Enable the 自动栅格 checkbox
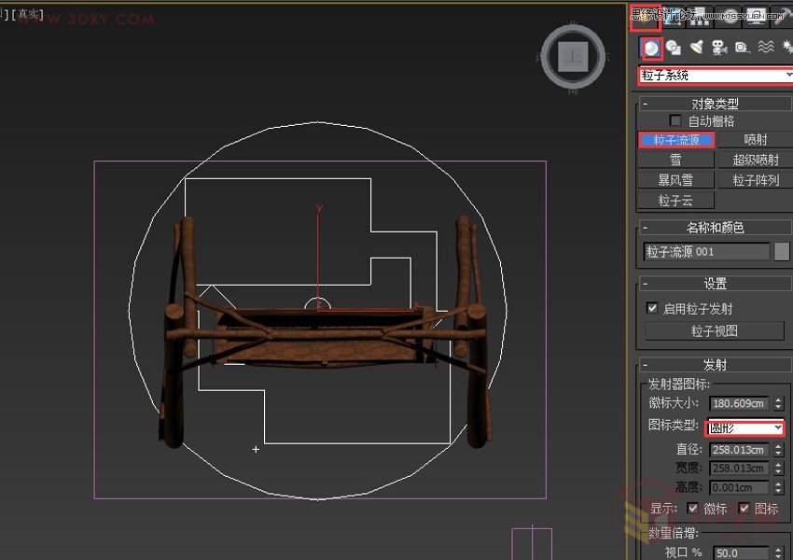 coord(675,119)
